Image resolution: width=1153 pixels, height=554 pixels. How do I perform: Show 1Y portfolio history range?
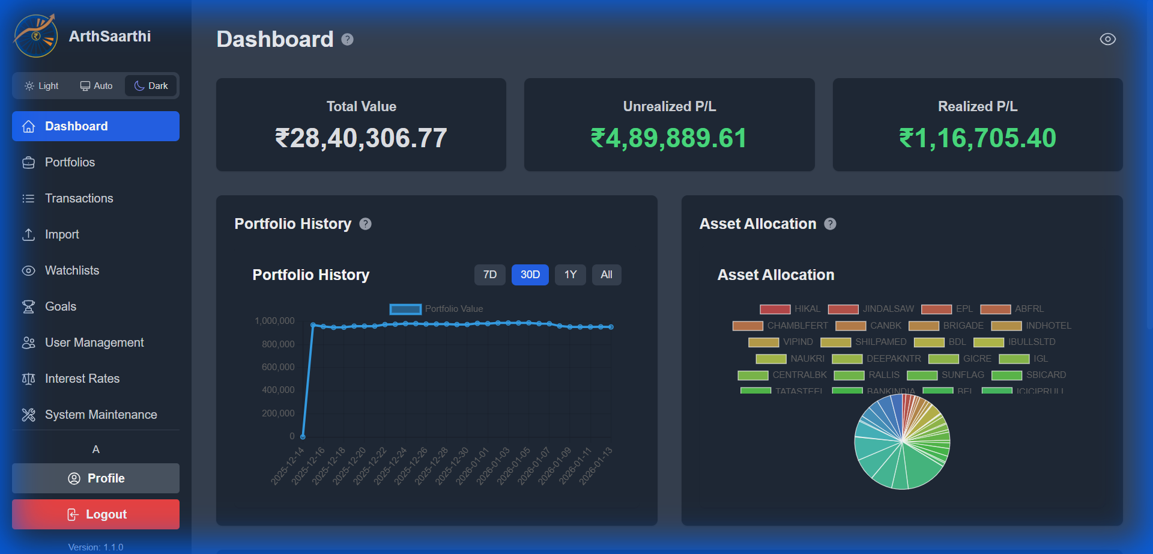pyautogui.click(x=570, y=275)
